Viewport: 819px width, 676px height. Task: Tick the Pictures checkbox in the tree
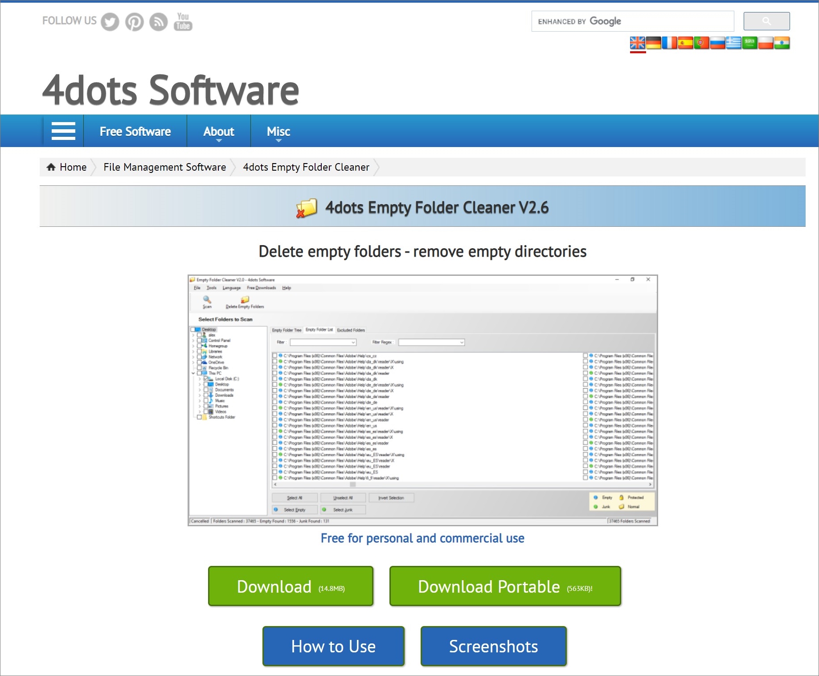point(206,406)
